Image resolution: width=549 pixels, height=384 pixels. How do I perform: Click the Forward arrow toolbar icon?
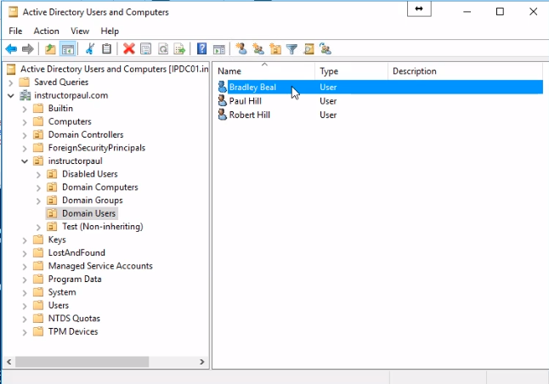coord(28,49)
